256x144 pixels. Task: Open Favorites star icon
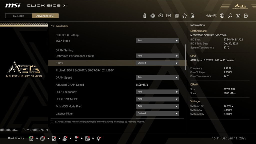185,16
